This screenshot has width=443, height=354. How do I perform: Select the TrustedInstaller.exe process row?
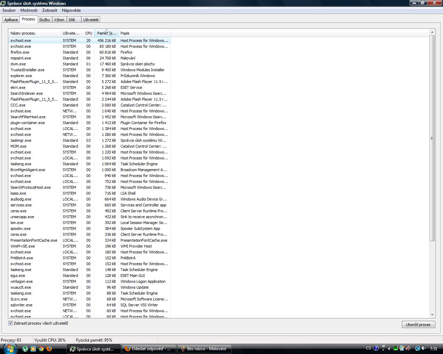click(x=90, y=70)
